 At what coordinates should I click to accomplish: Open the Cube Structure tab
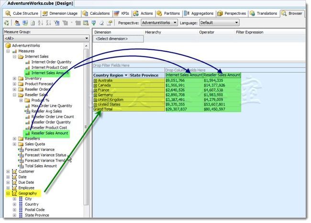click(22, 13)
